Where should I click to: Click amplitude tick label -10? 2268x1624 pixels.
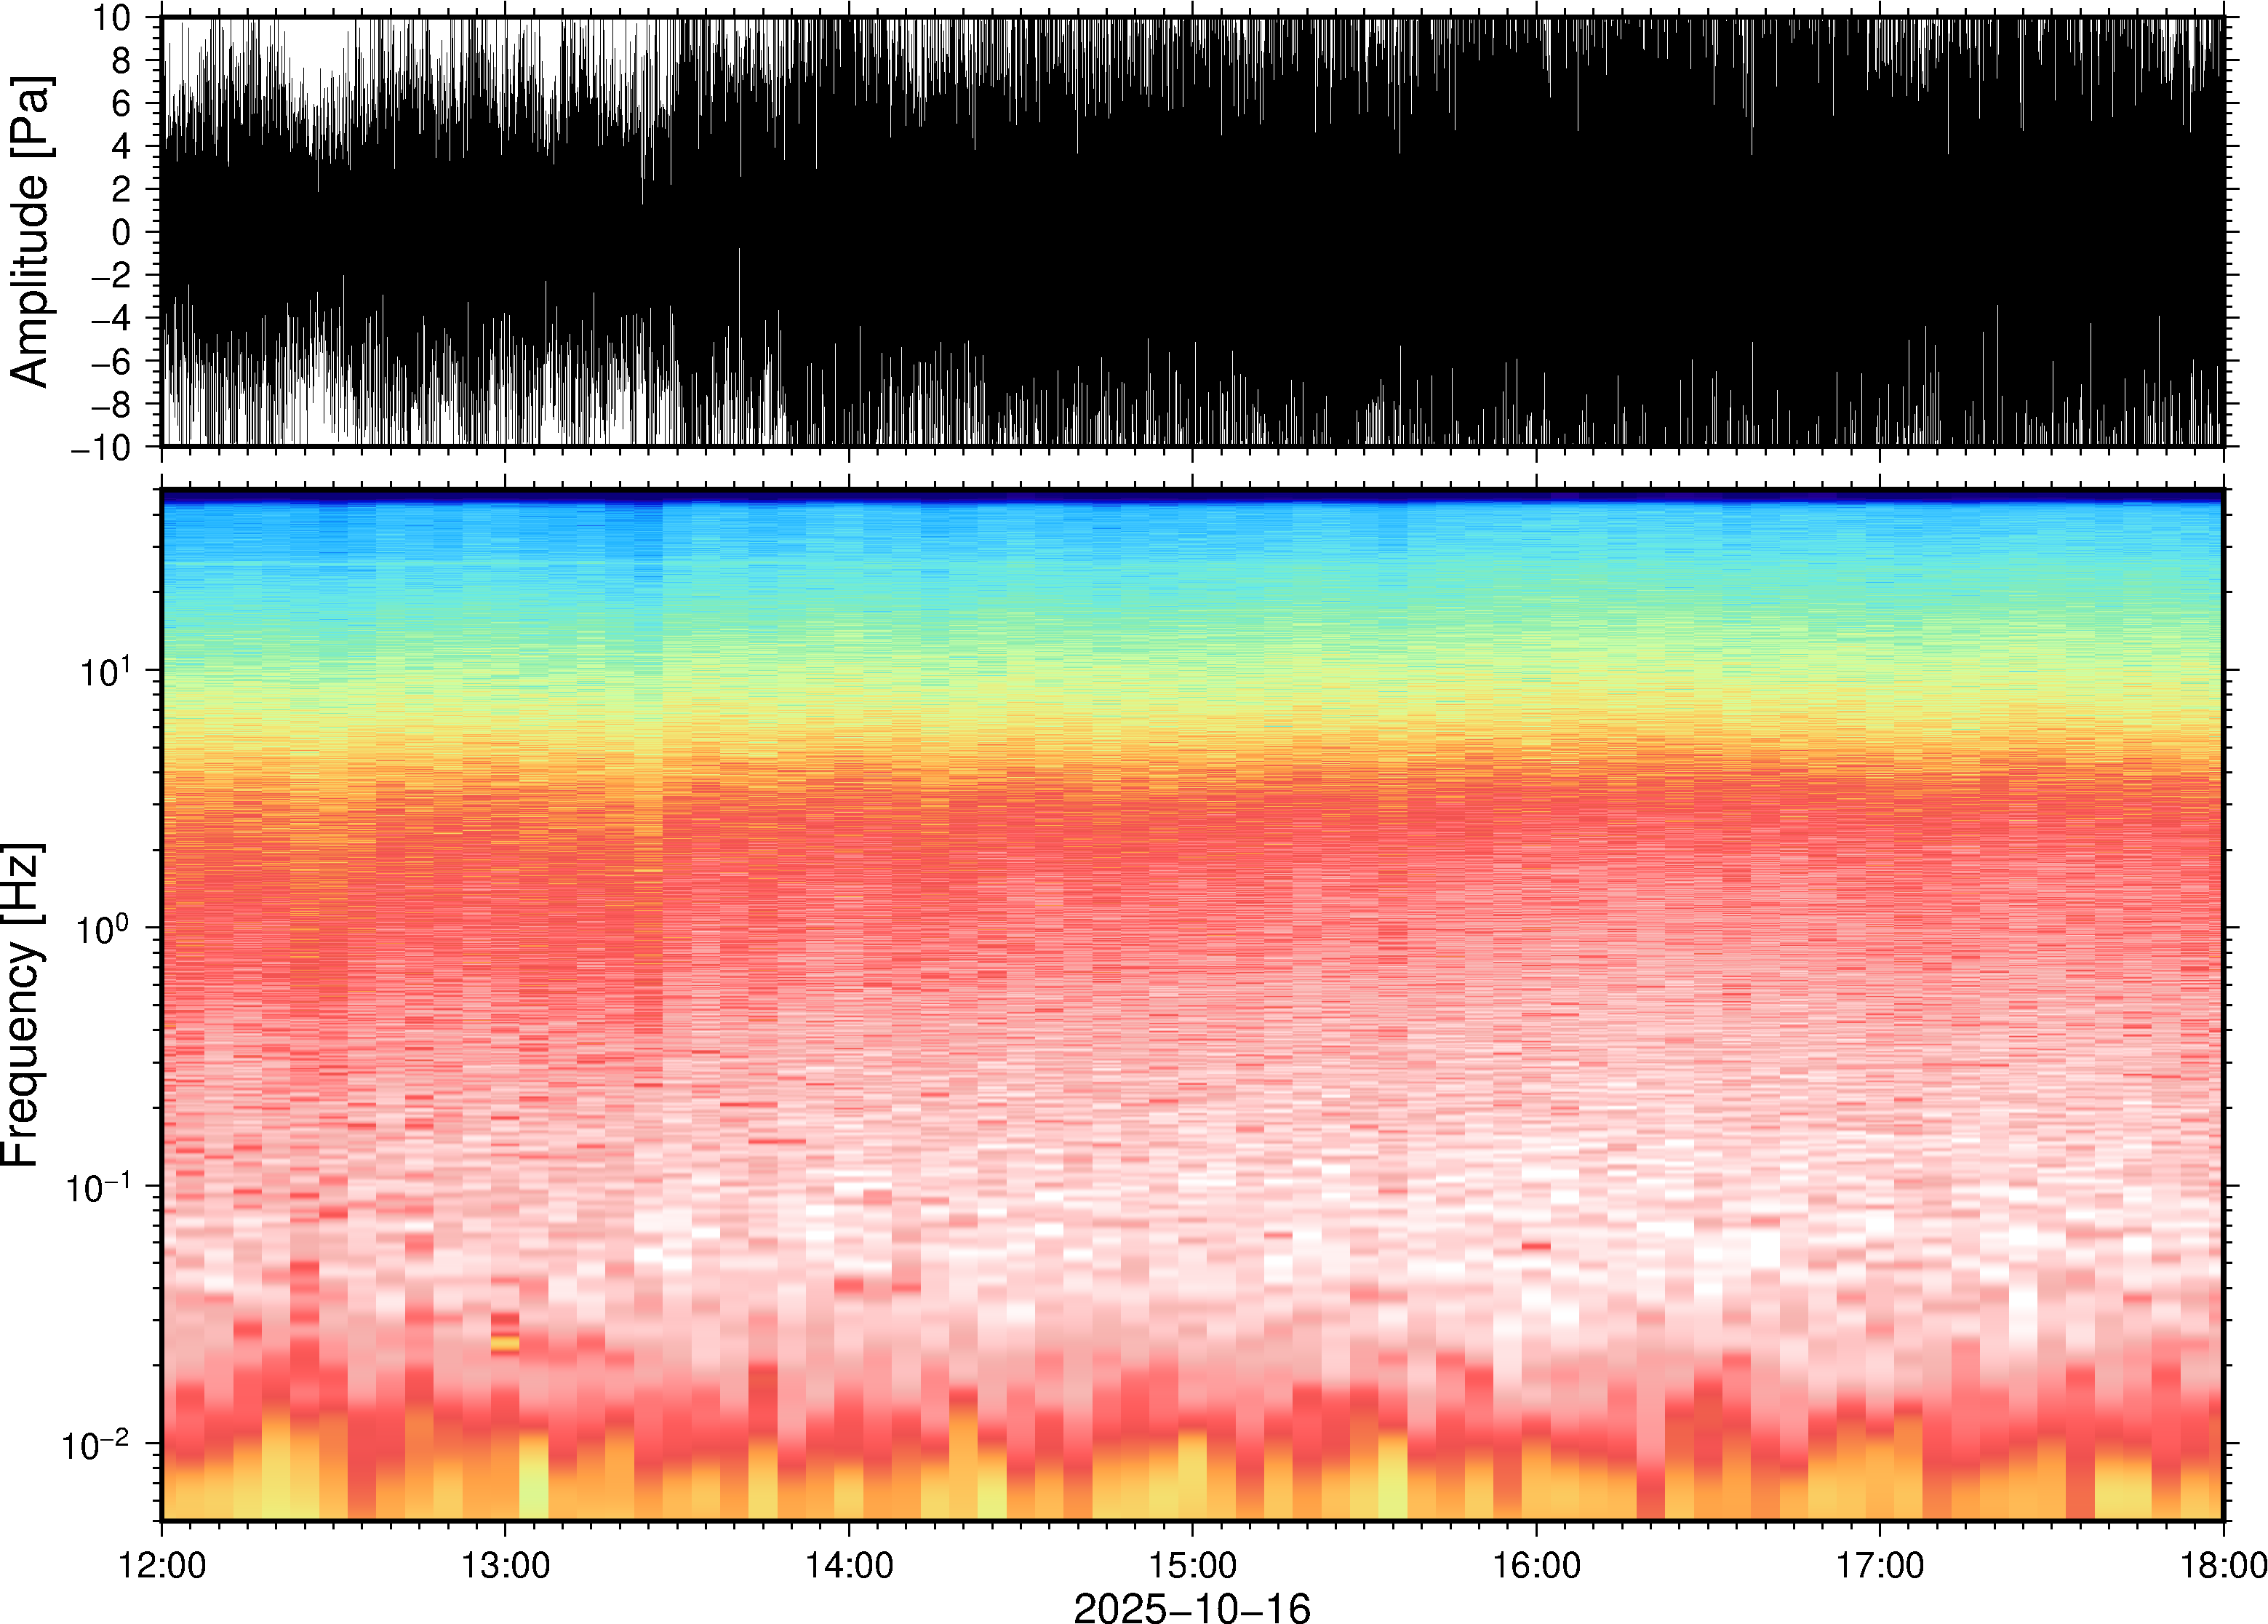[x=100, y=447]
